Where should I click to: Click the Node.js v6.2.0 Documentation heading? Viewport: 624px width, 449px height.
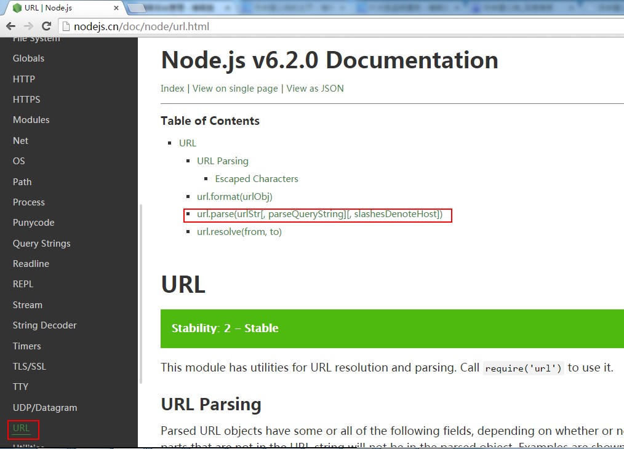pos(329,60)
